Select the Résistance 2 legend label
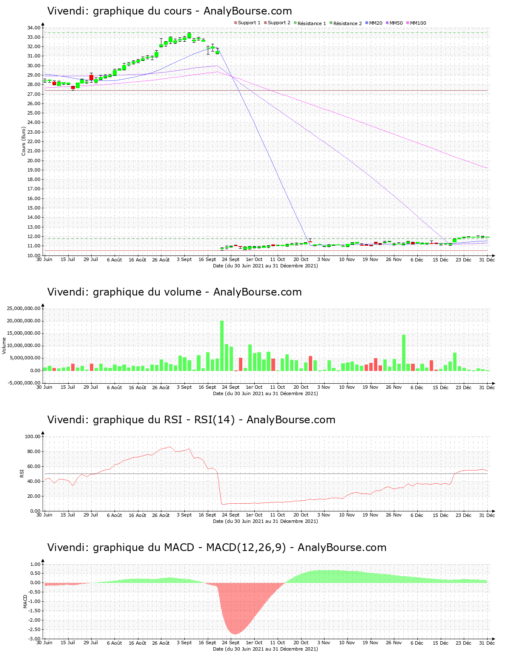511x660 pixels. [347, 23]
